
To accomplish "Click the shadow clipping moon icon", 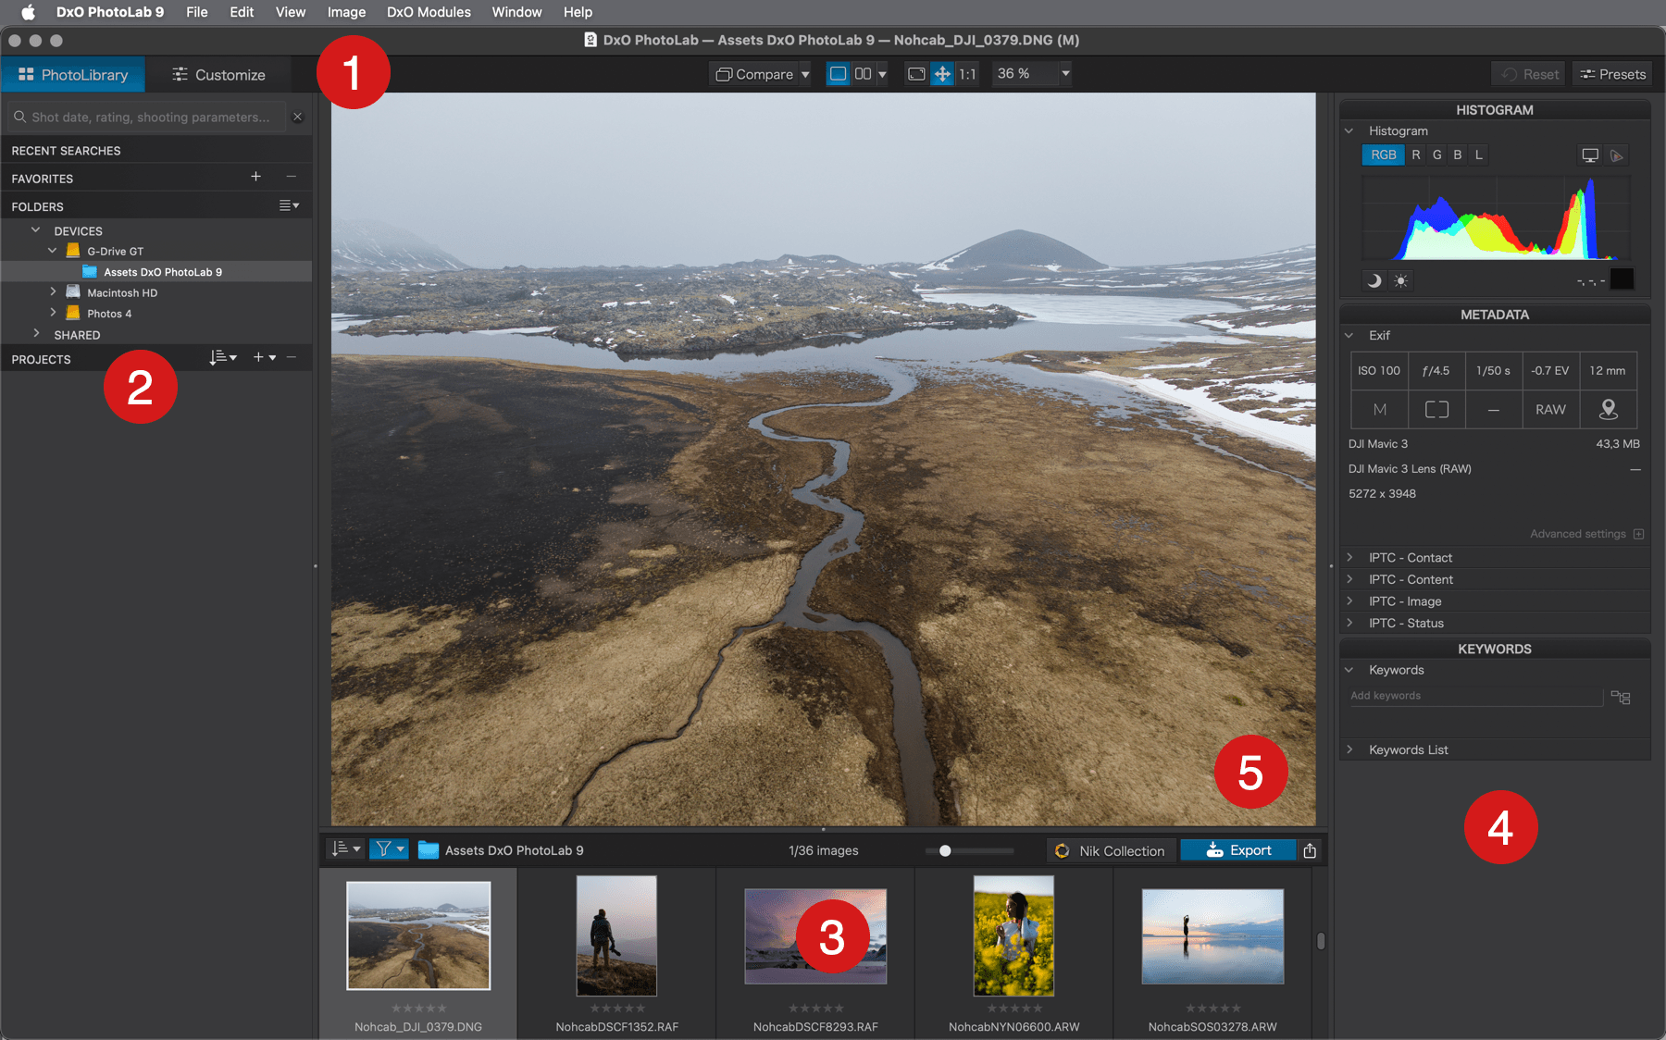I will (x=1374, y=280).
